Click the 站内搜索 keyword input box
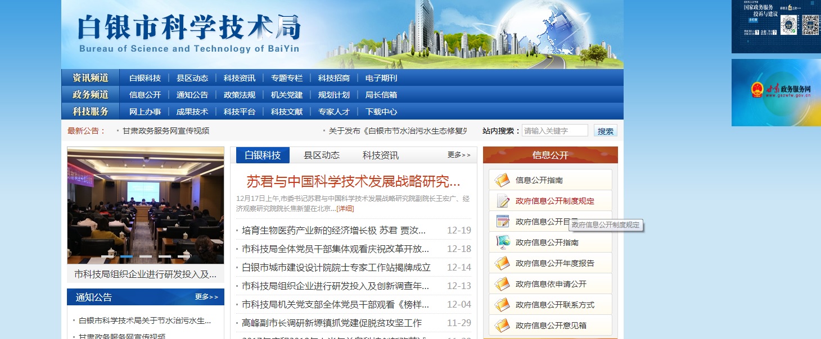Screen dimensions: 821x339 tap(554, 131)
